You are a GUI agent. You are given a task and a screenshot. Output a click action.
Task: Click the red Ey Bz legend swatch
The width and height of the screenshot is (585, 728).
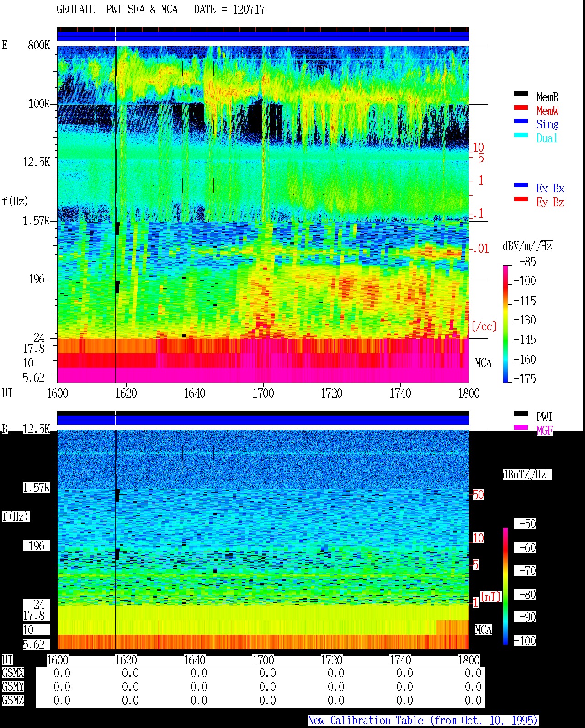pos(521,199)
